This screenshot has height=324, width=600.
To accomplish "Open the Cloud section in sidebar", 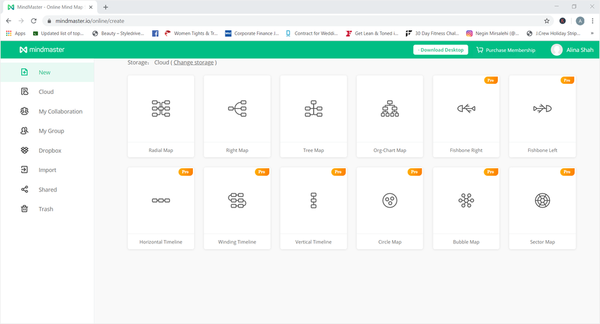I will point(46,92).
